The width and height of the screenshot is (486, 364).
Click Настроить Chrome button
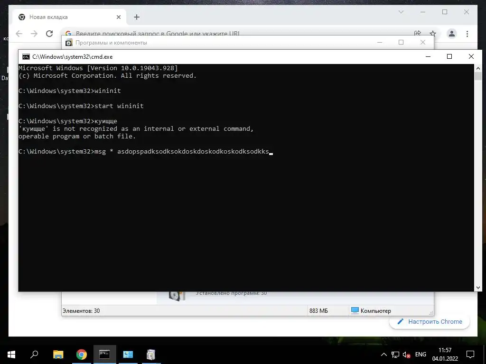430,322
